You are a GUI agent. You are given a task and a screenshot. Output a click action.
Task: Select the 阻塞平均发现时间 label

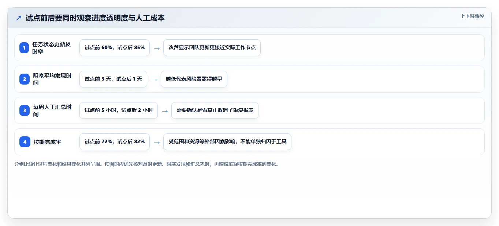pos(52,79)
